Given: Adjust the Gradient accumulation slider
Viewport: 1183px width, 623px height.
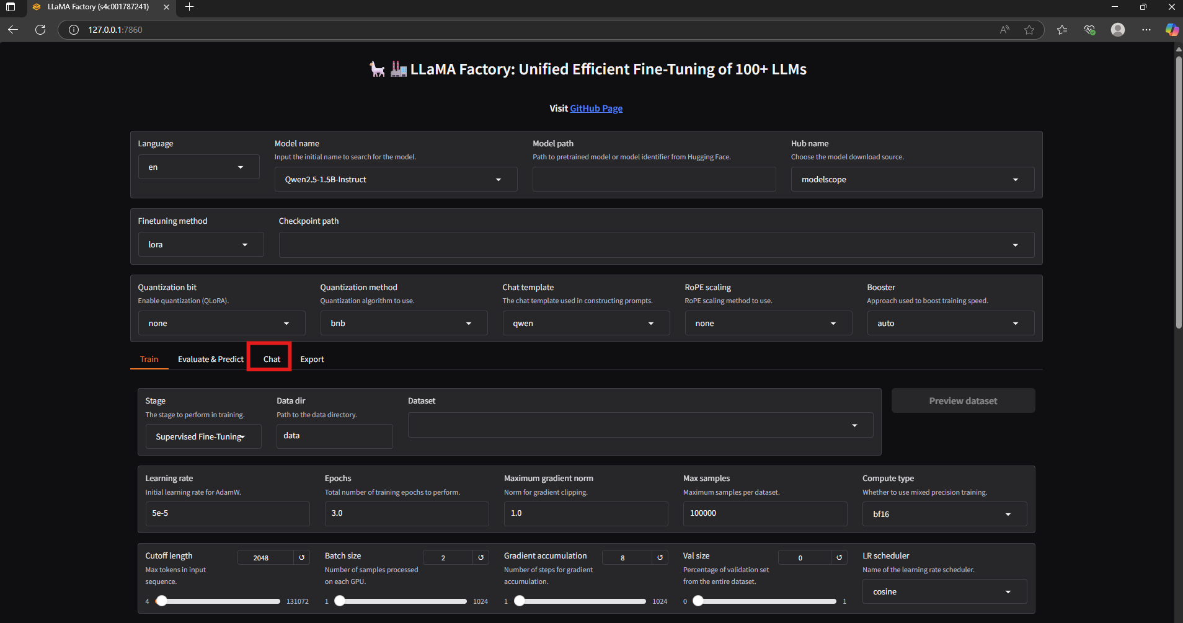Looking at the screenshot, I should [x=580, y=601].
